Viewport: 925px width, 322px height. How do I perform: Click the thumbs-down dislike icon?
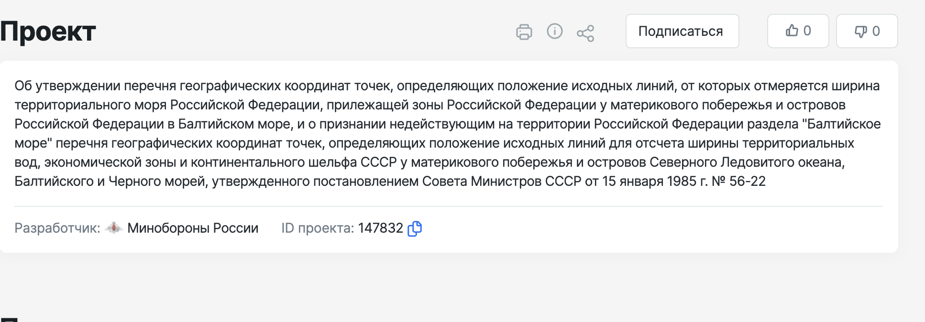click(860, 32)
